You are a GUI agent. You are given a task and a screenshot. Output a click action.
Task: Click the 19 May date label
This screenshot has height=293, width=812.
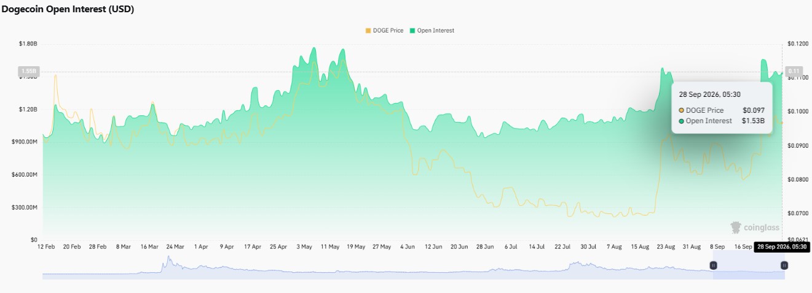click(356, 246)
